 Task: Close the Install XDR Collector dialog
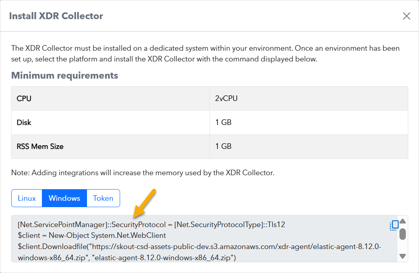coord(406,16)
